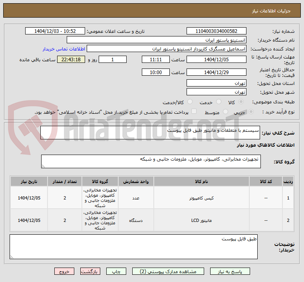The image size is (304, 282).
Task: Click the گروه کالا text area
Action: coord(151,161)
